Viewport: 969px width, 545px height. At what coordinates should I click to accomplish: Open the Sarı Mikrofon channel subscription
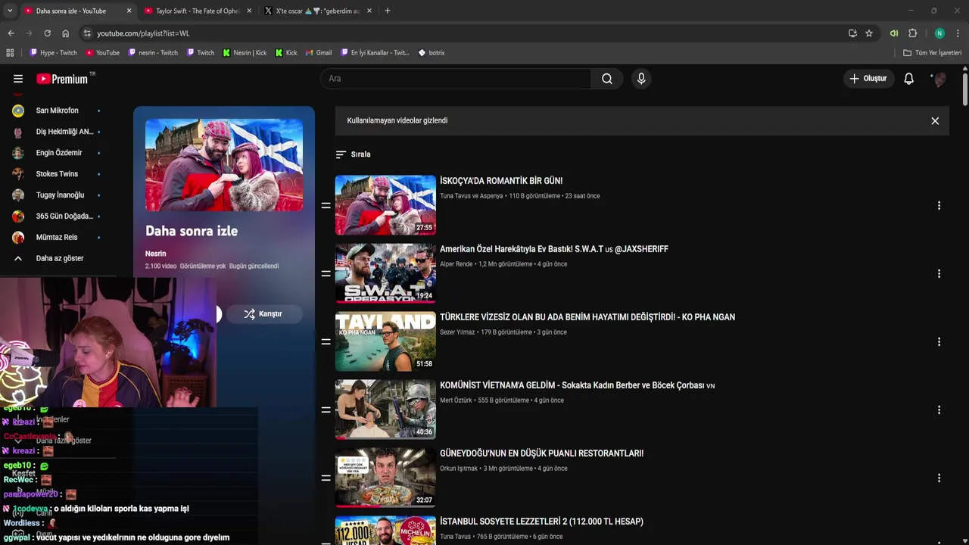(x=58, y=111)
